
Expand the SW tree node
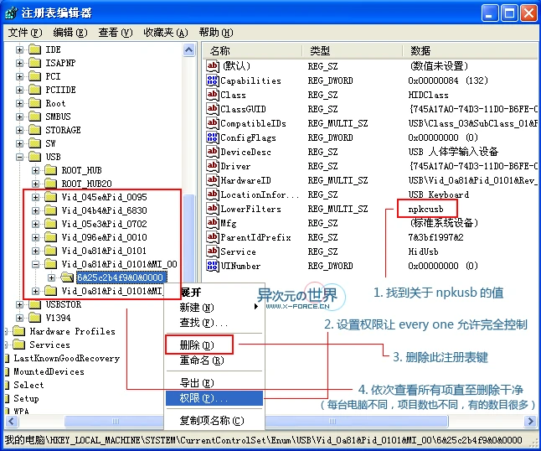[19, 143]
